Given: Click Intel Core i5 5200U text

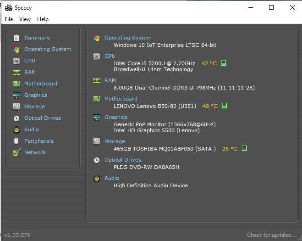Looking at the screenshot, I should pos(154,63).
